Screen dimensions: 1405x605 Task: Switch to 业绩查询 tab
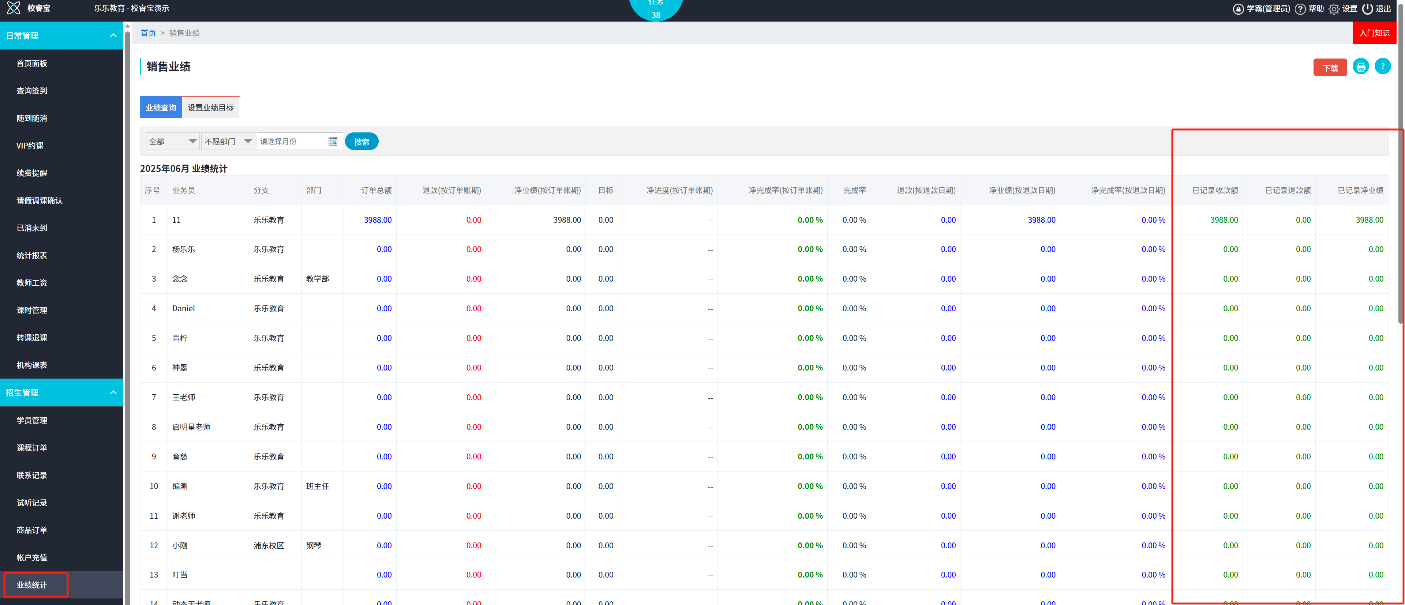click(161, 108)
